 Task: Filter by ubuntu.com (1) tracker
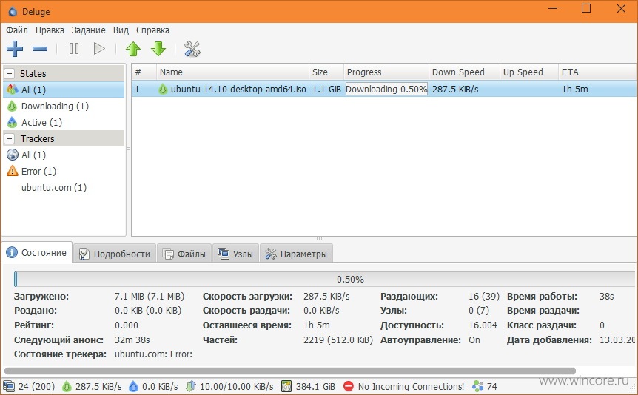point(64,188)
